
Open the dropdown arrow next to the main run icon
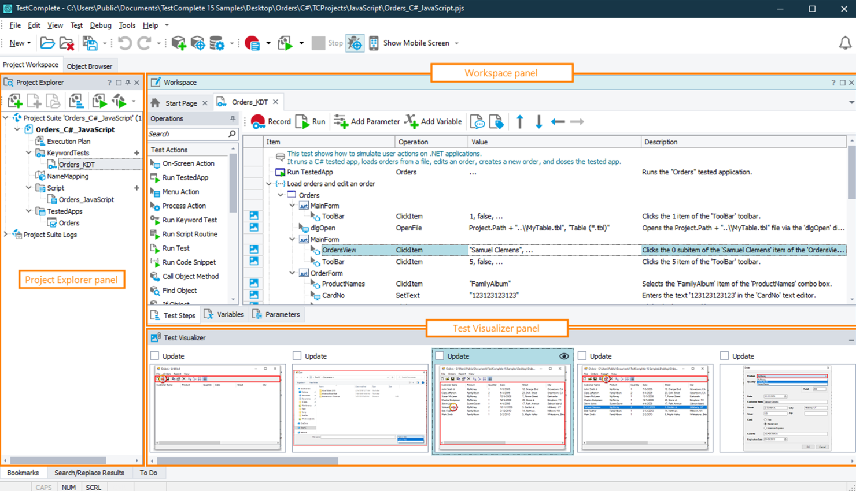click(301, 43)
